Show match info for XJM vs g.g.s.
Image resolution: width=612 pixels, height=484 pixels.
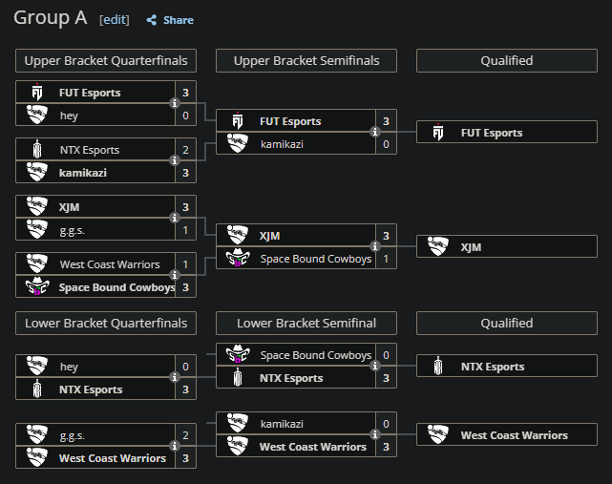point(175,218)
